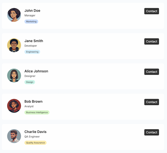The image size is (167, 153).
Task: Select Charlie Davis's avatar picture
Action: pyautogui.click(x=14, y=136)
